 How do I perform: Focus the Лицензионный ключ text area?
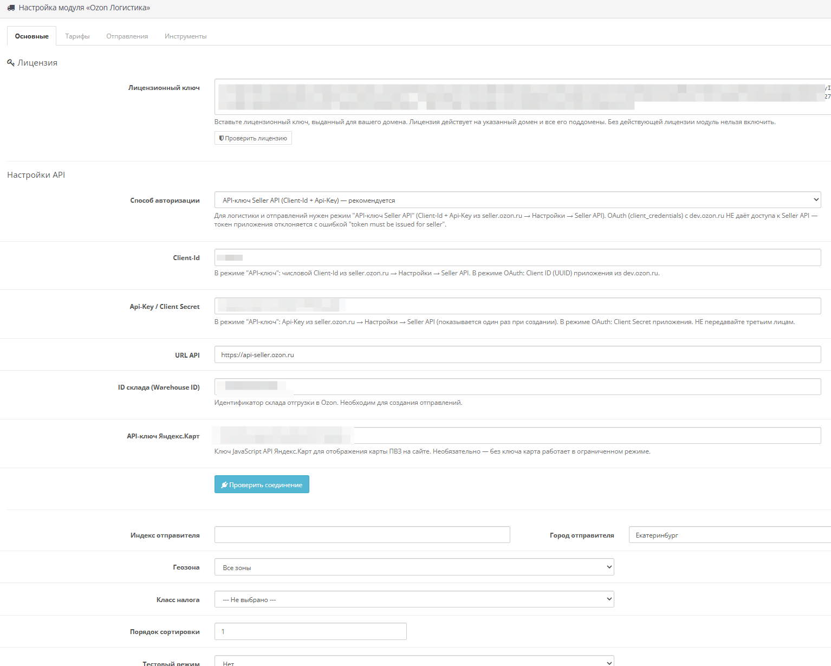(x=523, y=96)
